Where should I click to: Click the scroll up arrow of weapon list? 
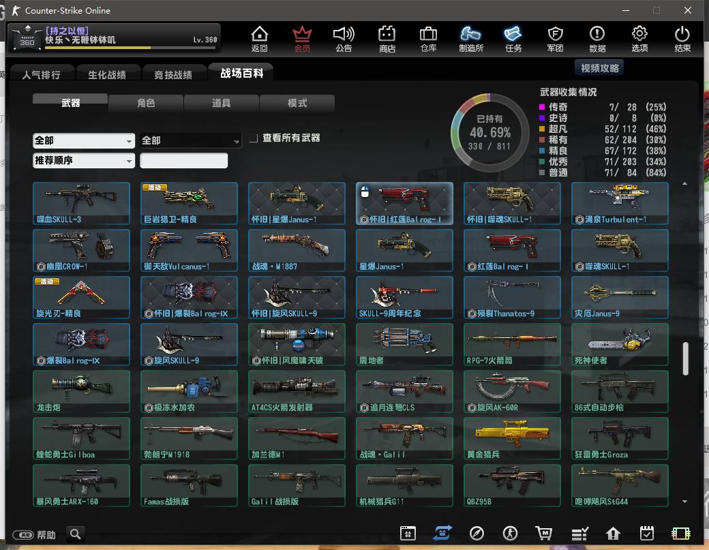pyautogui.click(x=684, y=183)
